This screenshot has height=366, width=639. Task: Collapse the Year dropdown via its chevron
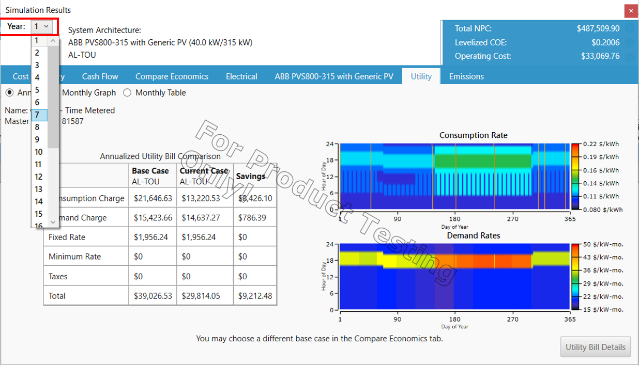[x=46, y=26]
